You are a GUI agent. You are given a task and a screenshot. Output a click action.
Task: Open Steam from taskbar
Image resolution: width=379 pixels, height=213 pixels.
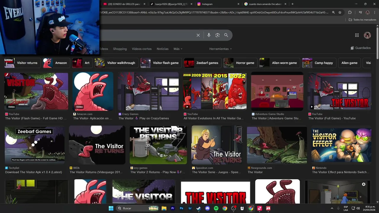click(x=199, y=208)
